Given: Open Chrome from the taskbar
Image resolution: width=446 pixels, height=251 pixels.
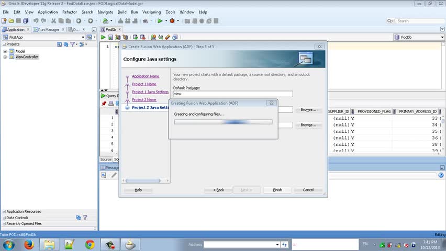Looking at the screenshot, I should point(90,244).
